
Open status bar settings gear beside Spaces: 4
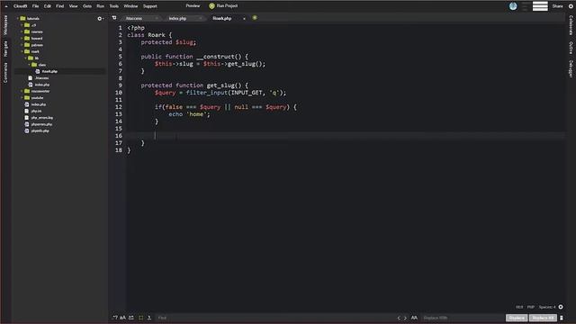pos(561,307)
